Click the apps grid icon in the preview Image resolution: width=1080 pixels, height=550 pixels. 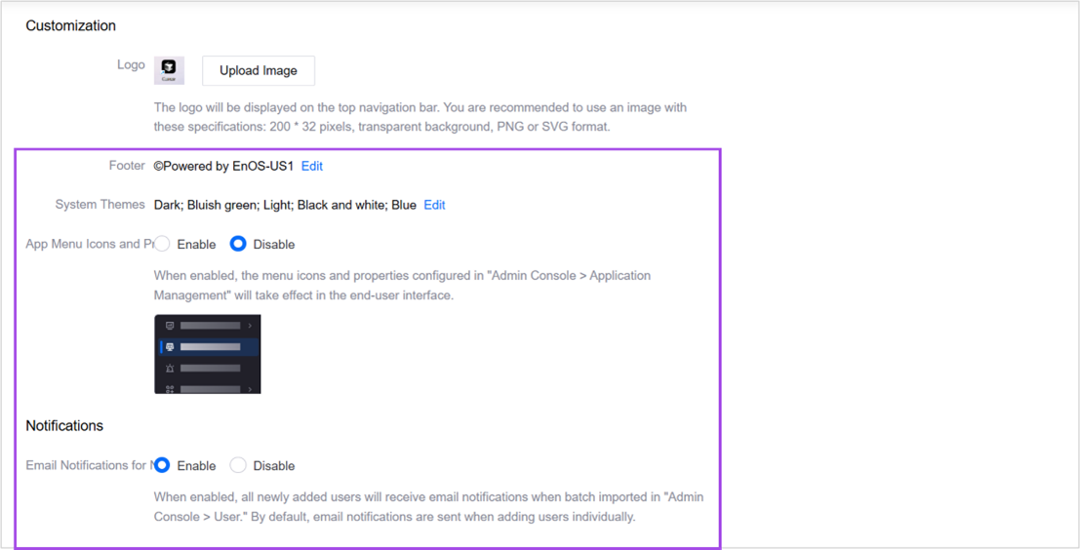click(170, 389)
